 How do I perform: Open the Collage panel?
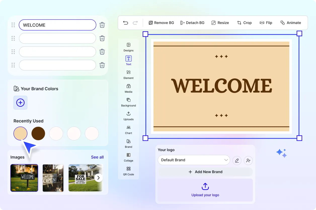tap(128, 157)
